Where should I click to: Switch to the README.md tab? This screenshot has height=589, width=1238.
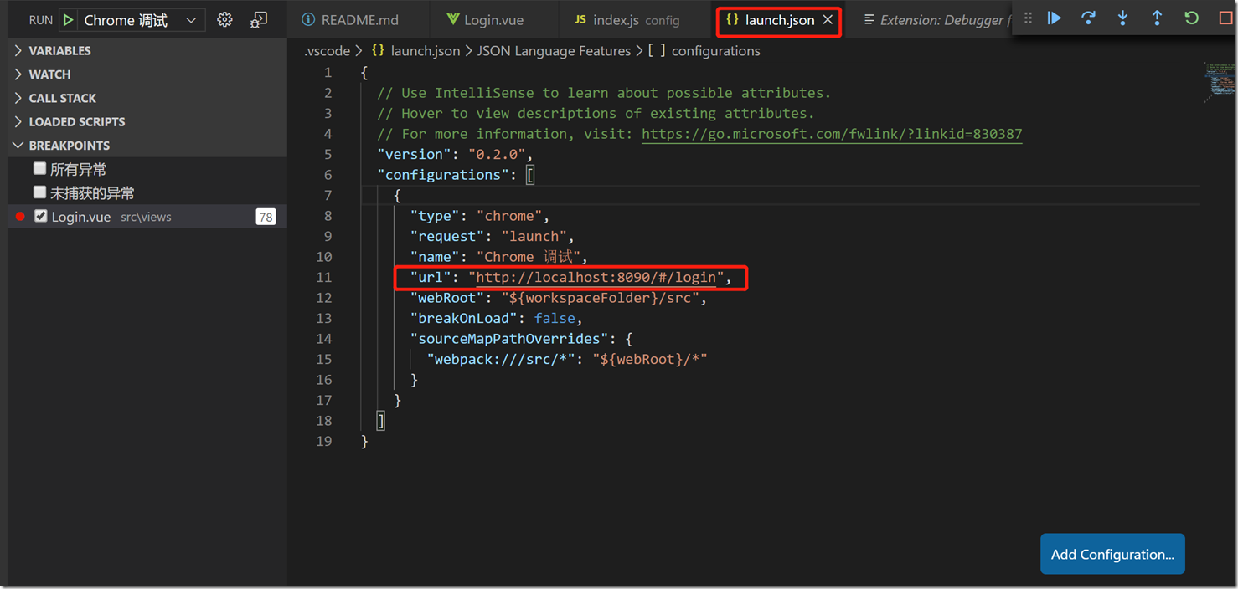[358, 18]
